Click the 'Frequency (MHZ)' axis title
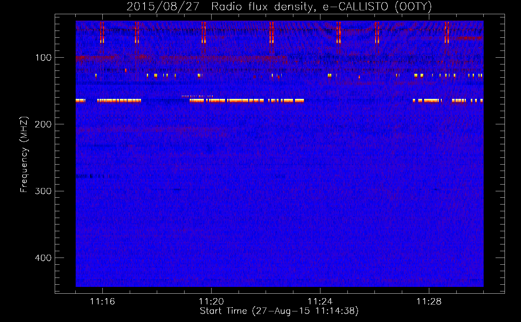This screenshot has width=521, height=322. click(x=24, y=154)
